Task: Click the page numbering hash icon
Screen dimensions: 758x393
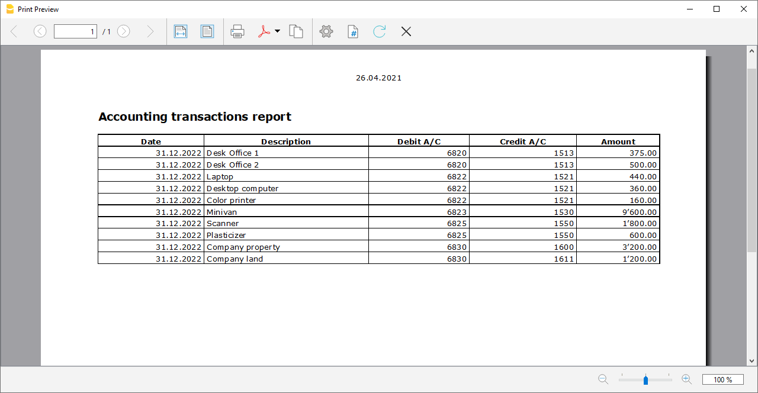Action: click(x=353, y=31)
